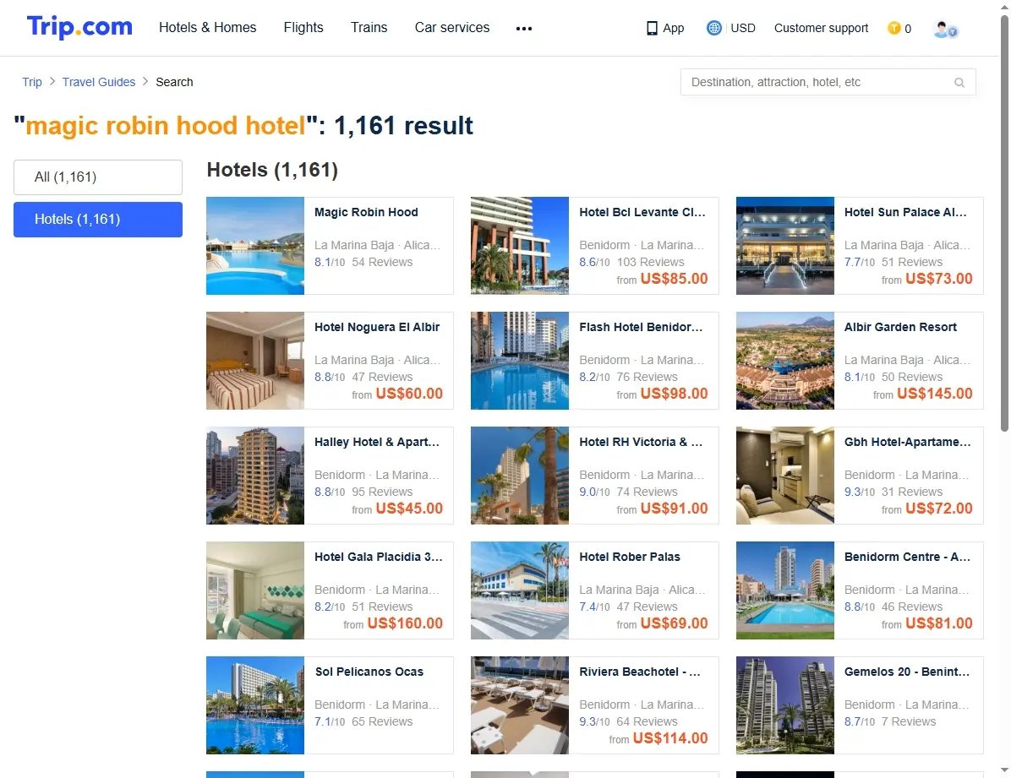
Task: Open Sol Pelicanos Ocas title
Action: (x=369, y=671)
